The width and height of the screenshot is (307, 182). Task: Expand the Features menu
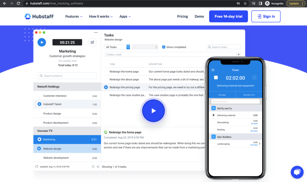click(73, 16)
